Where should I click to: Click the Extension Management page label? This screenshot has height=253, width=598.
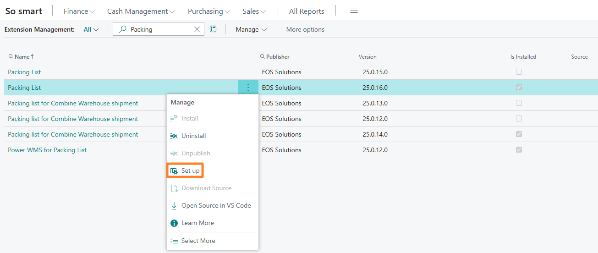[x=39, y=29]
